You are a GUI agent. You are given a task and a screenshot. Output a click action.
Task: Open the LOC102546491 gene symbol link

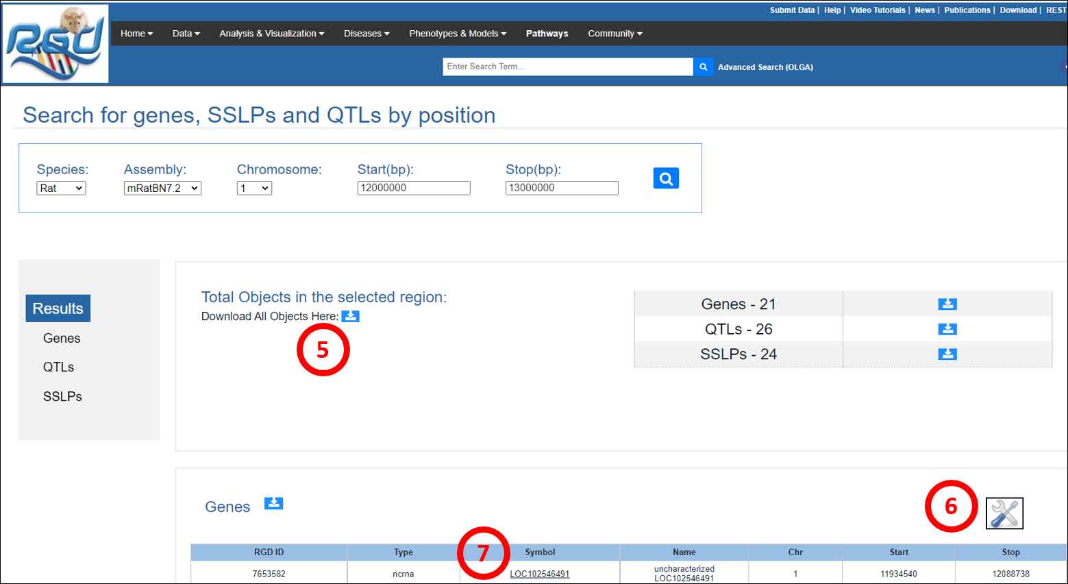click(x=539, y=574)
